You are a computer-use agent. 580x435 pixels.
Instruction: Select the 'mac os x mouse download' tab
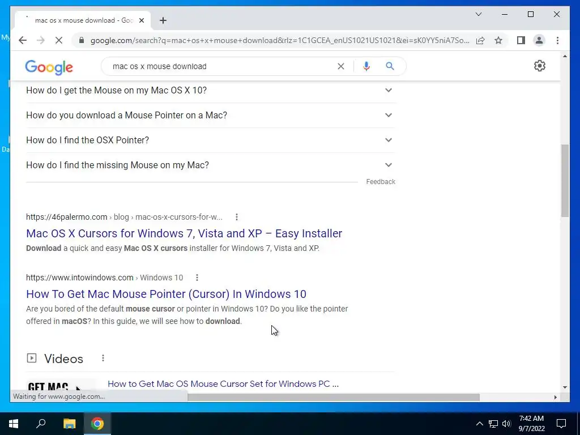pyautogui.click(x=83, y=20)
